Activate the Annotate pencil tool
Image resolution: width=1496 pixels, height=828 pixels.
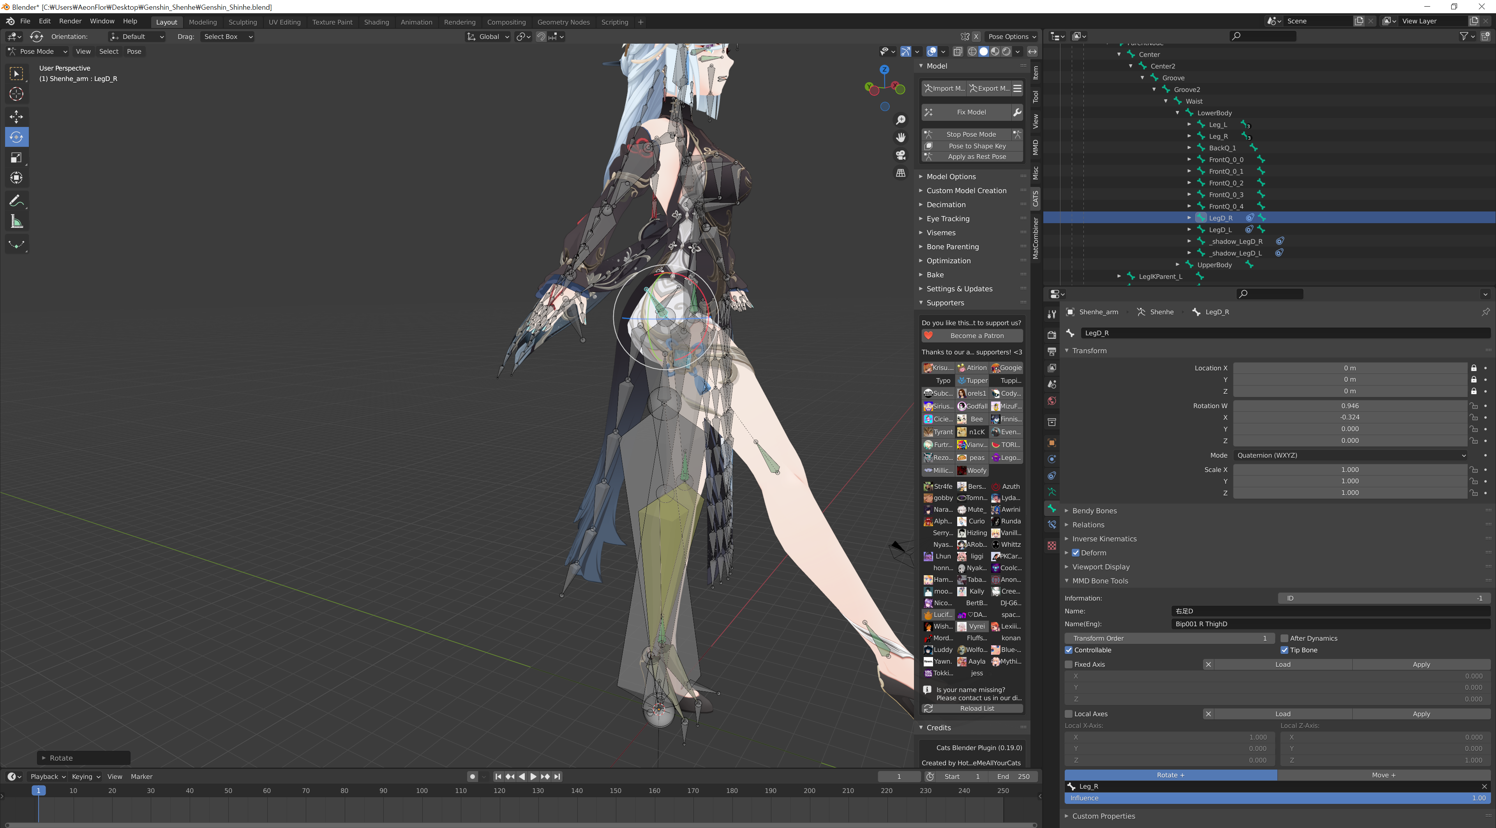(x=16, y=201)
